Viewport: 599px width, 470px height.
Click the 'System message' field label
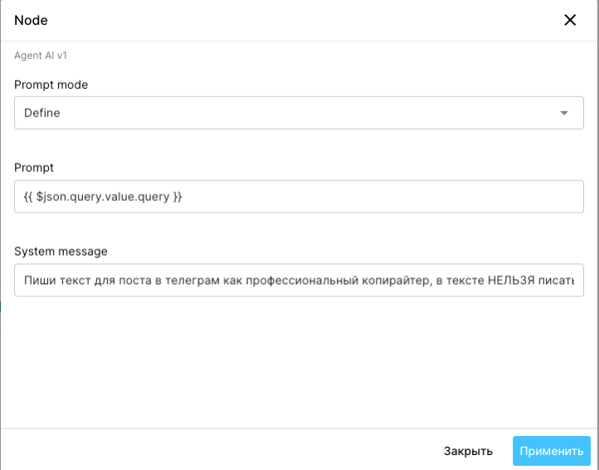[61, 252]
